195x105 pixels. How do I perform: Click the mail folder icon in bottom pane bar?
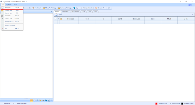click(x=34, y=101)
